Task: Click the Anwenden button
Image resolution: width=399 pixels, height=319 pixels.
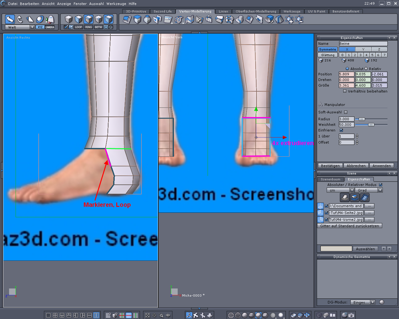Action: coord(382,166)
